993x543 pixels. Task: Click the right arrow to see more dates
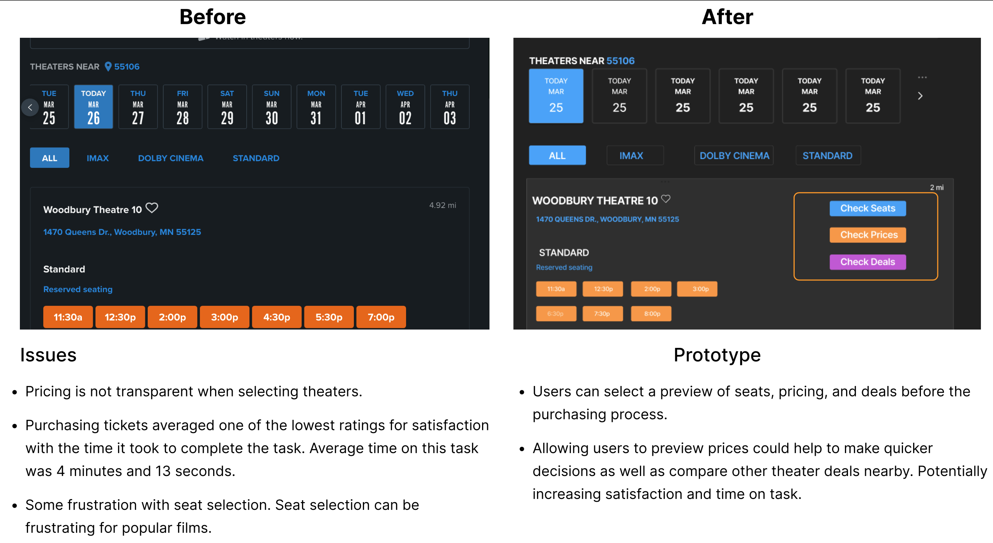[920, 96]
